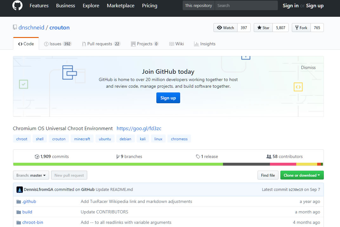The height and width of the screenshot is (227, 340).
Task: Click the release tag icon
Action: [x=198, y=156]
